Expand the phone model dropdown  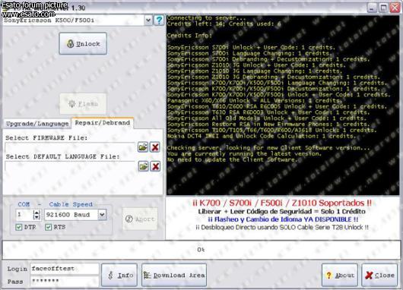point(148,20)
